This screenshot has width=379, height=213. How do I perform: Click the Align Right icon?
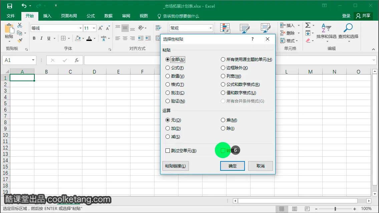[132, 38]
